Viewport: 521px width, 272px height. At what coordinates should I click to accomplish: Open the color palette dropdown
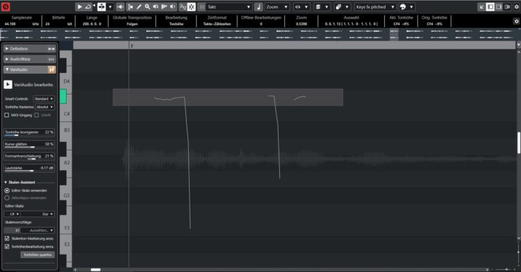click(x=406, y=7)
